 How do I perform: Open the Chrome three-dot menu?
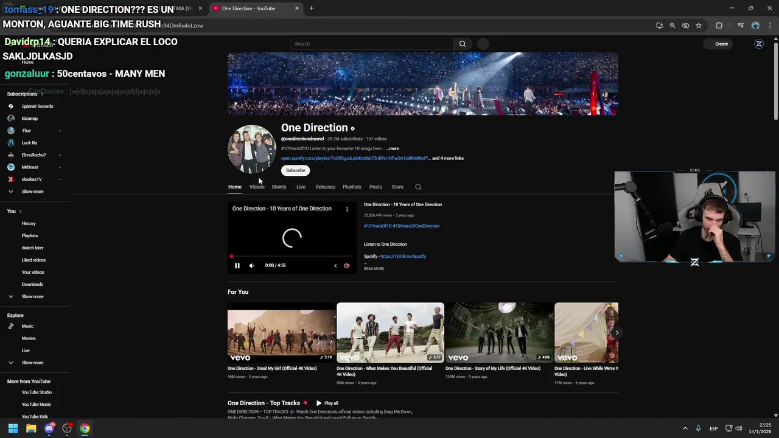(770, 26)
